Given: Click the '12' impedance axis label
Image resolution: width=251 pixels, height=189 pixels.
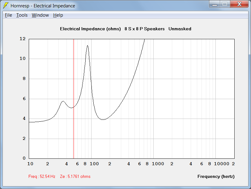Looking at the screenshot, I should pos(22,39).
